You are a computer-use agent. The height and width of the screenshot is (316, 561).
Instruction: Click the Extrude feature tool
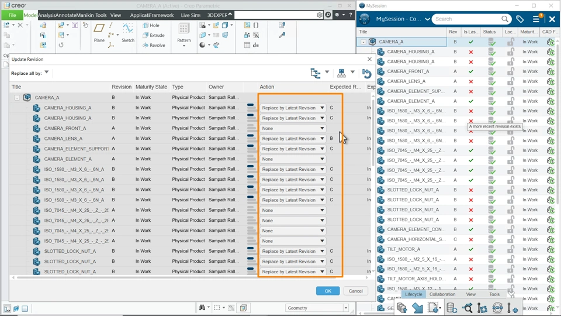(154, 35)
